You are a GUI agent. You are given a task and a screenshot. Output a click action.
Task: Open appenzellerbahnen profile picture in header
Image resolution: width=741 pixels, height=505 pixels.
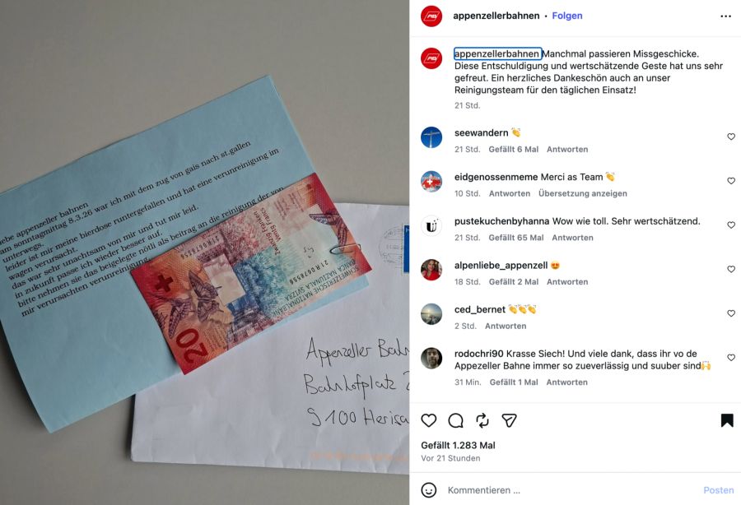coord(431,16)
